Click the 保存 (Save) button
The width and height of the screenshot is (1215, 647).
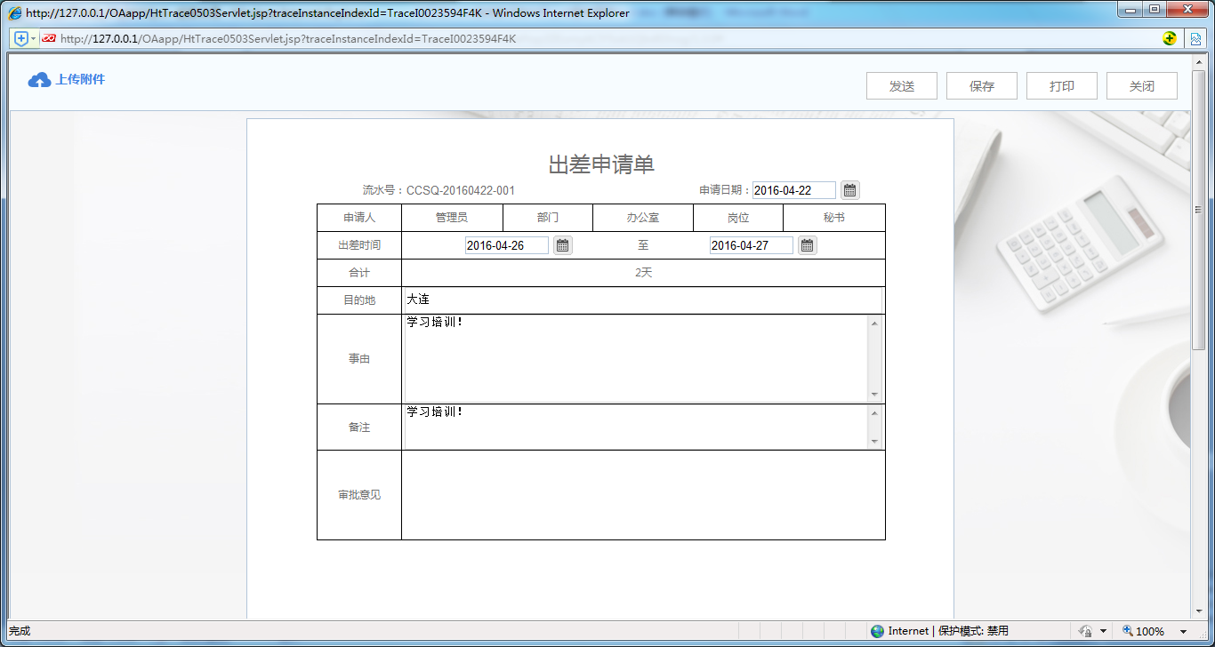pyautogui.click(x=981, y=86)
